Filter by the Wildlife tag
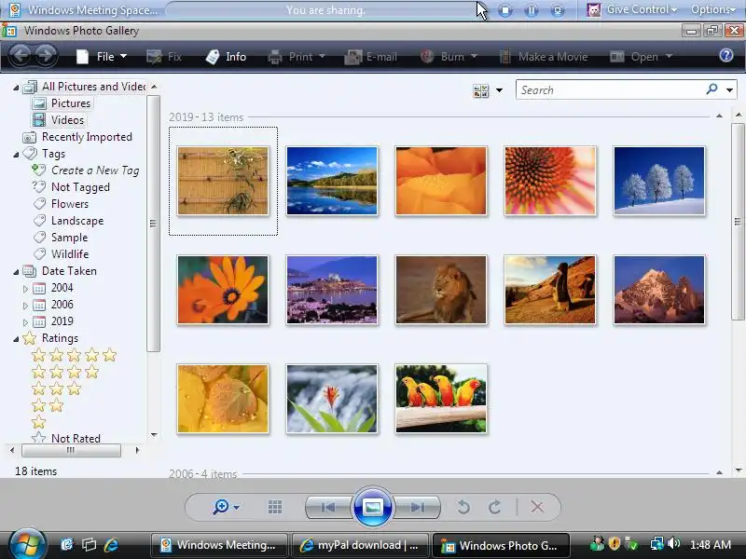The image size is (746, 559). 61,253
